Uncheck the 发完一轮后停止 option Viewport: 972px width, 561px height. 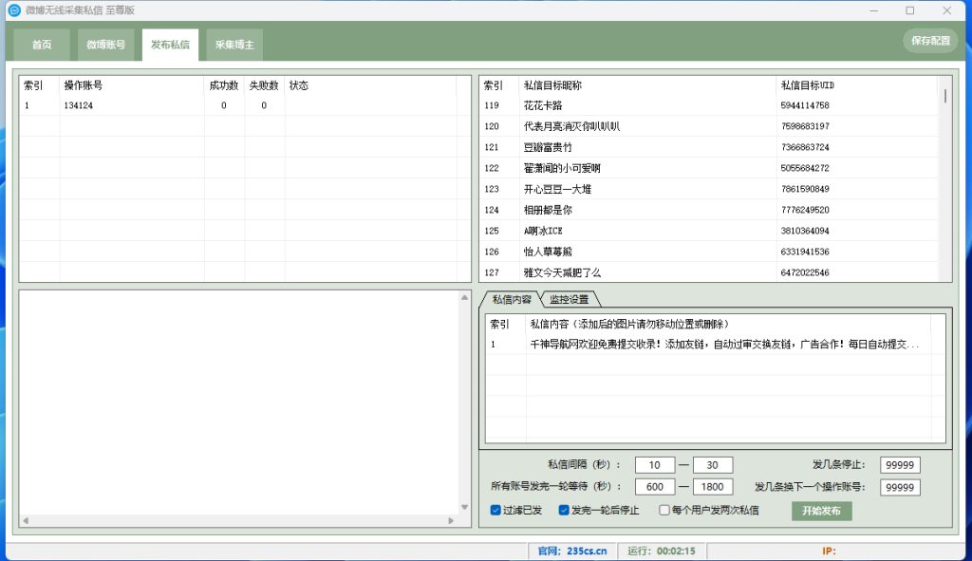564,511
